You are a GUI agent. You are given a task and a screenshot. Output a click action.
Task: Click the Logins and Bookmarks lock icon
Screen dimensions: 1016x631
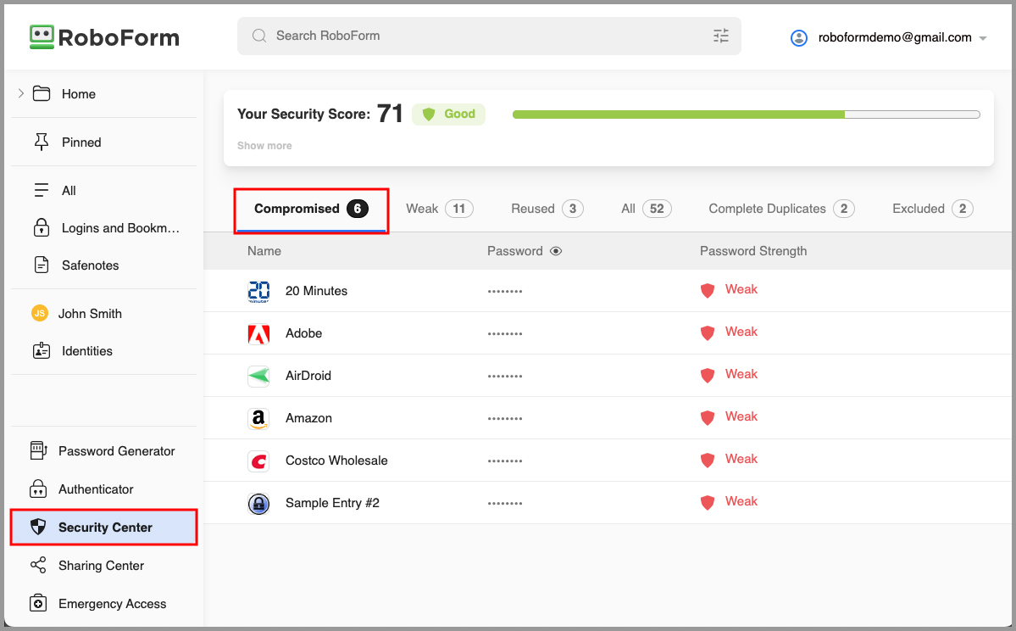tap(42, 227)
